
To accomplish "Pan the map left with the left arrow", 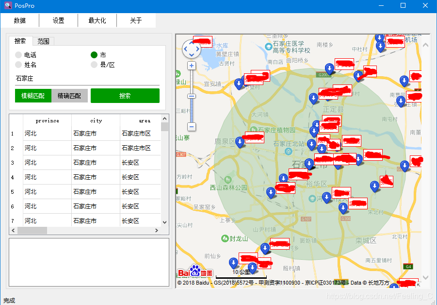I will click(185, 49).
